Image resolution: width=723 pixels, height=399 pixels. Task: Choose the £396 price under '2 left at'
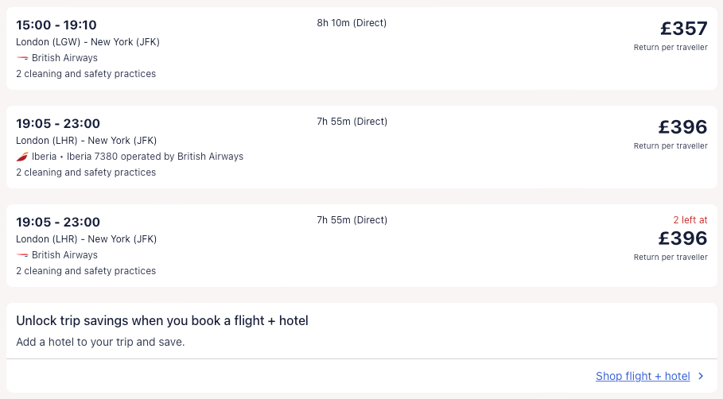pyautogui.click(x=682, y=238)
